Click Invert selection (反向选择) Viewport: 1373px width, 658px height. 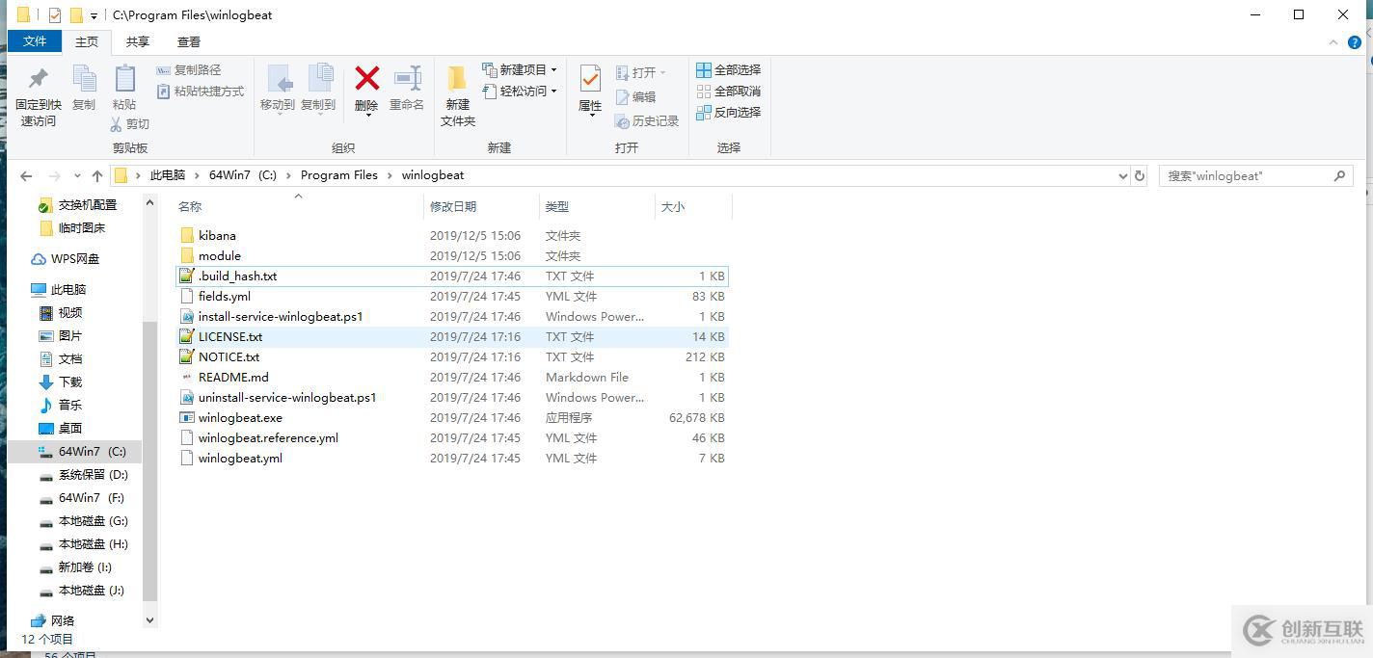click(728, 112)
